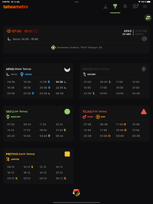Tap the white crescent Apas symbol
Screen dimensions: 153x204
pos(67,69)
